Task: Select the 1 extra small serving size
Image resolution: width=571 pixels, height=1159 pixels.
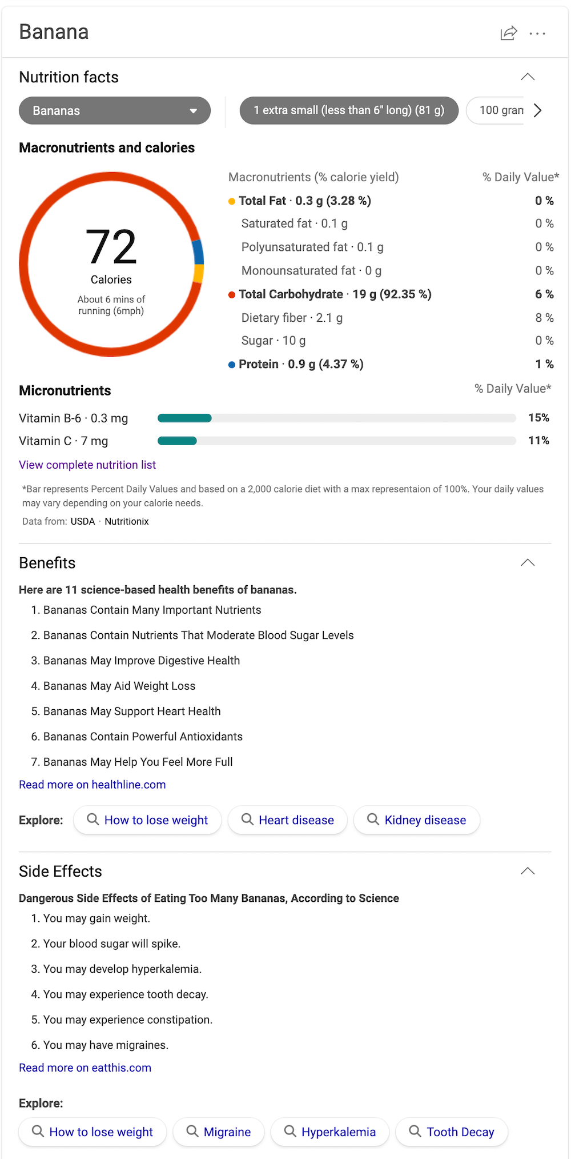Action: (x=349, y=110)
